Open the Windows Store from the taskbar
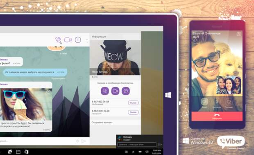The image size is (254, 155). pyautogui.click(x=26, y=152)
